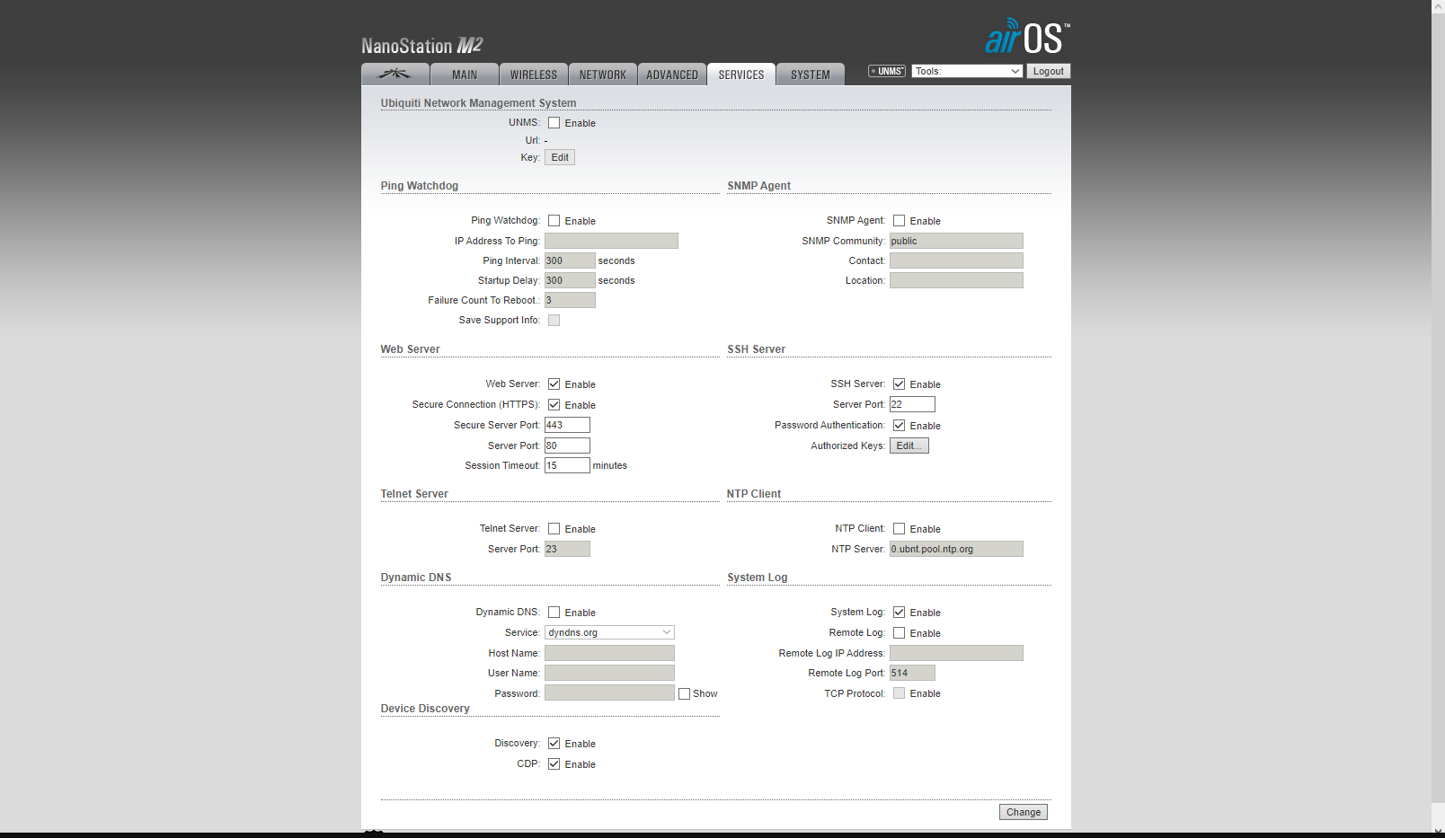
Task: Toggle the CDP Enable checkbox
Action: pyautogui.click(x=554, y=764)
